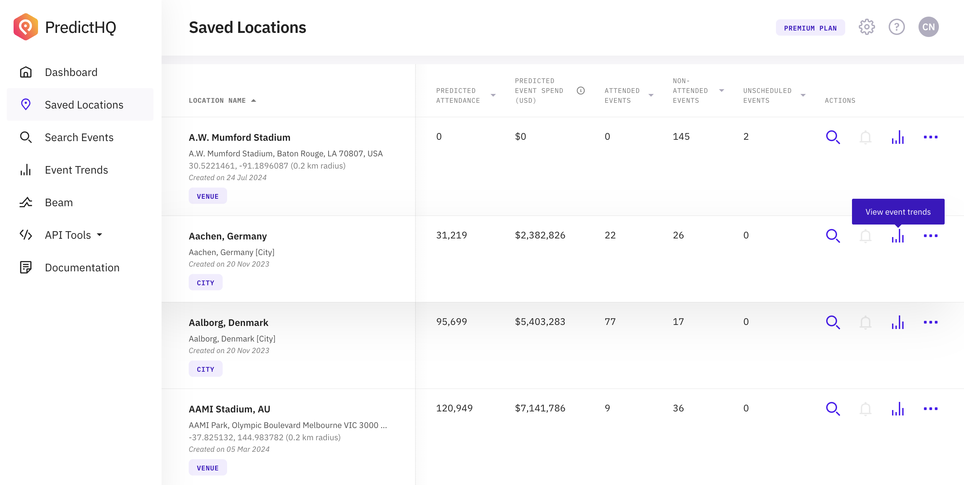Click the Premium Plan badge
The image size is (964, 485).
pyautogui.click(x=810, y=28)
